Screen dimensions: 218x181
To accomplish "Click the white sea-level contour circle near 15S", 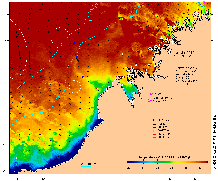I will point(60,38).
